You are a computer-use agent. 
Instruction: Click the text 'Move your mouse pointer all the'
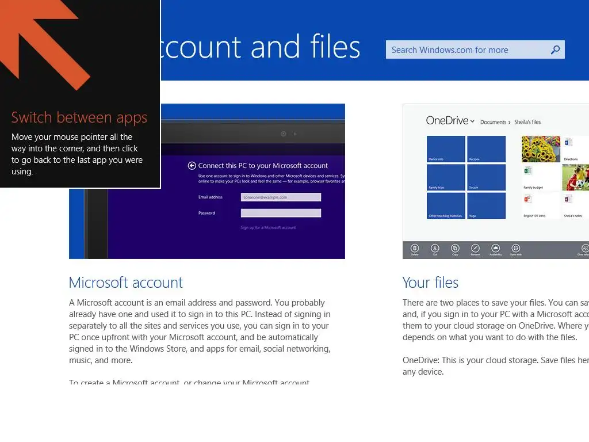(x=72, y=137)
